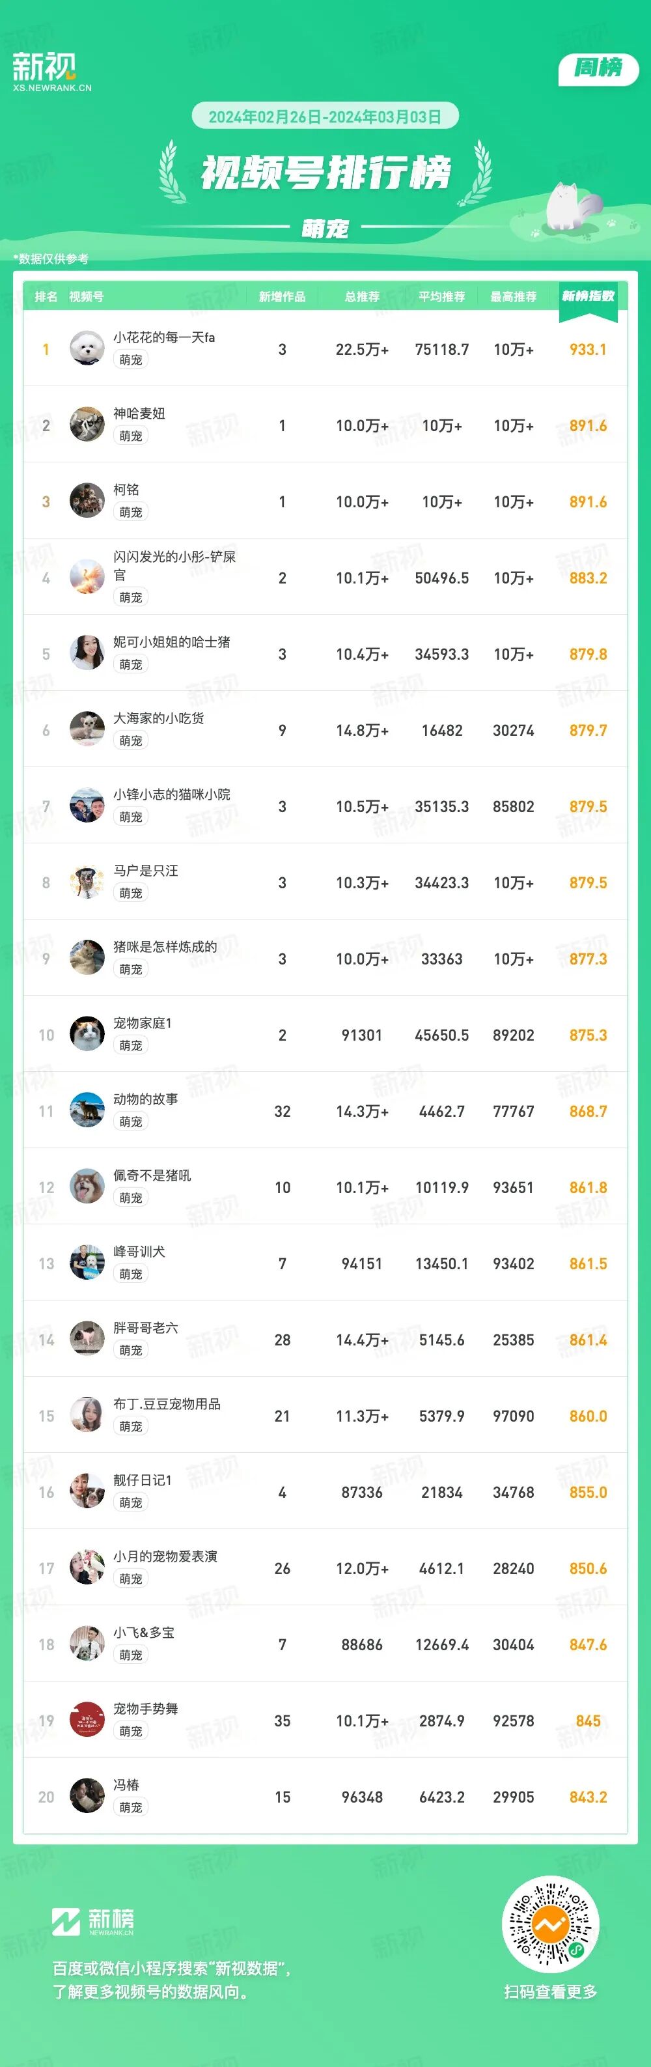Click the 萌宠 tag under 柯铭
Screen dimensions: 651x2067
tap(131, 512)
